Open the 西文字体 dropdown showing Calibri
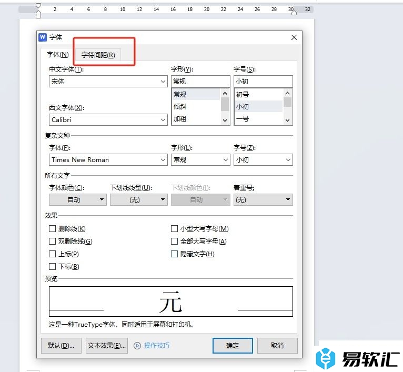 [x=108, y=120]
